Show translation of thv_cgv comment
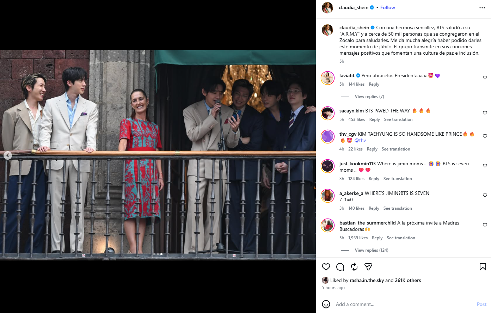Viewport: 491px width, 313px height. click(x=396, y=149)
